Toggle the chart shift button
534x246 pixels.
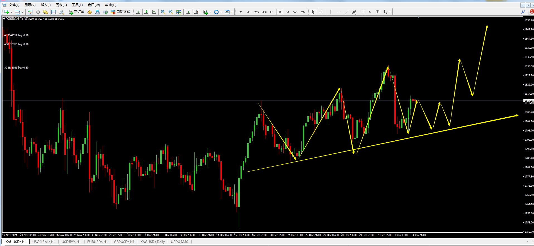196,12
